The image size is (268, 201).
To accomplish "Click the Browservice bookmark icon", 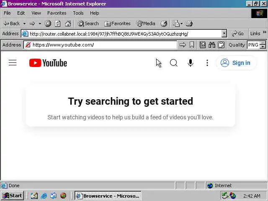I will pyautogui.click(x=192, y=45).
